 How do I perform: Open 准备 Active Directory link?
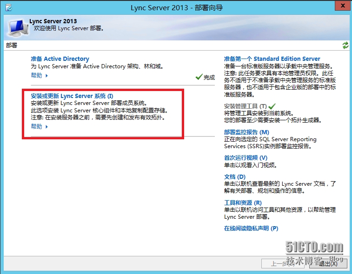click(60, 59)
